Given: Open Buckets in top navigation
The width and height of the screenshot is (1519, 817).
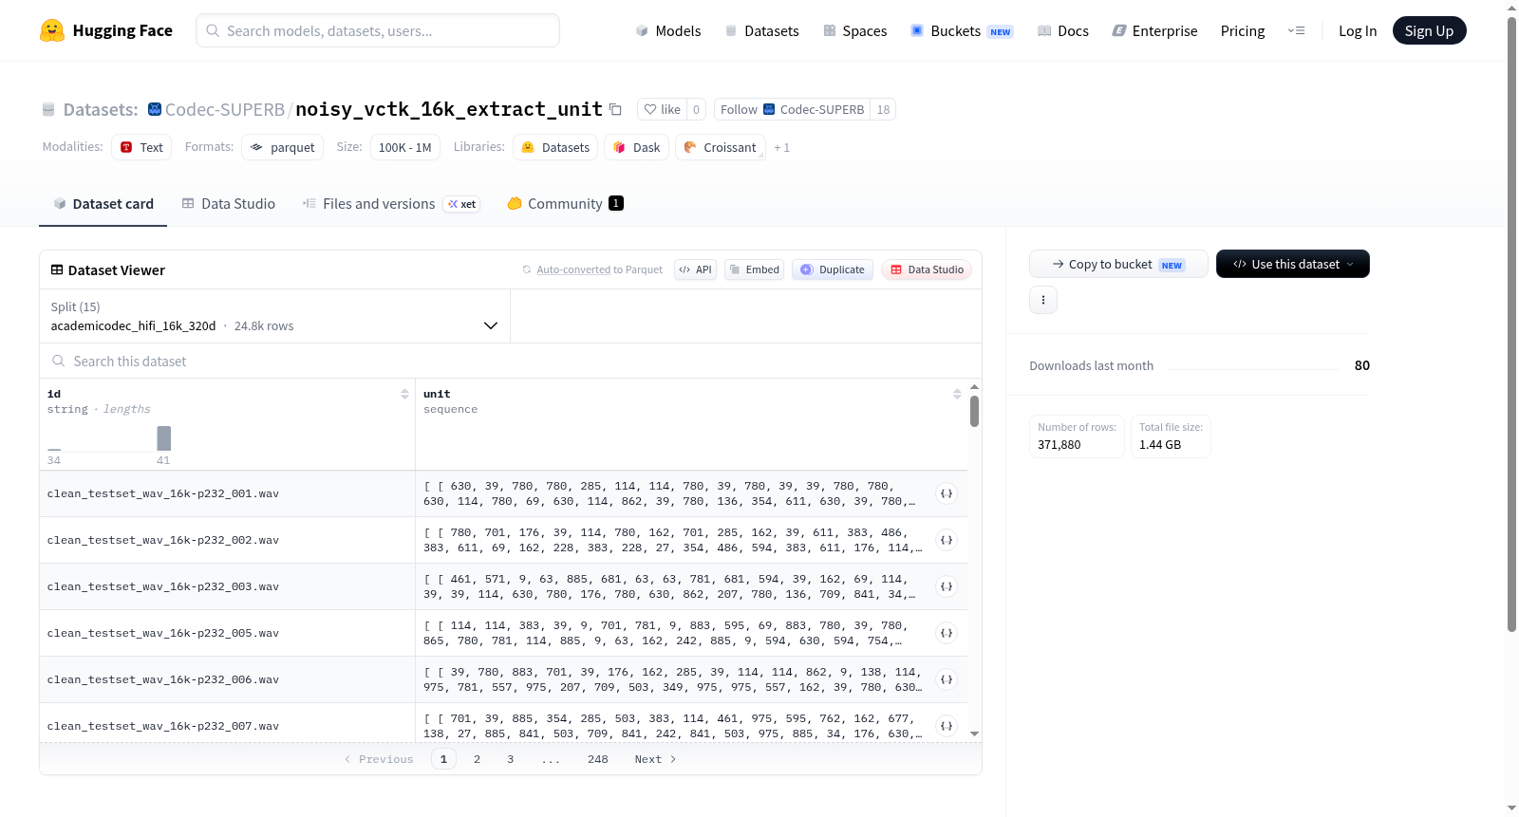Looking at the screenshot, I should (962, 30).
